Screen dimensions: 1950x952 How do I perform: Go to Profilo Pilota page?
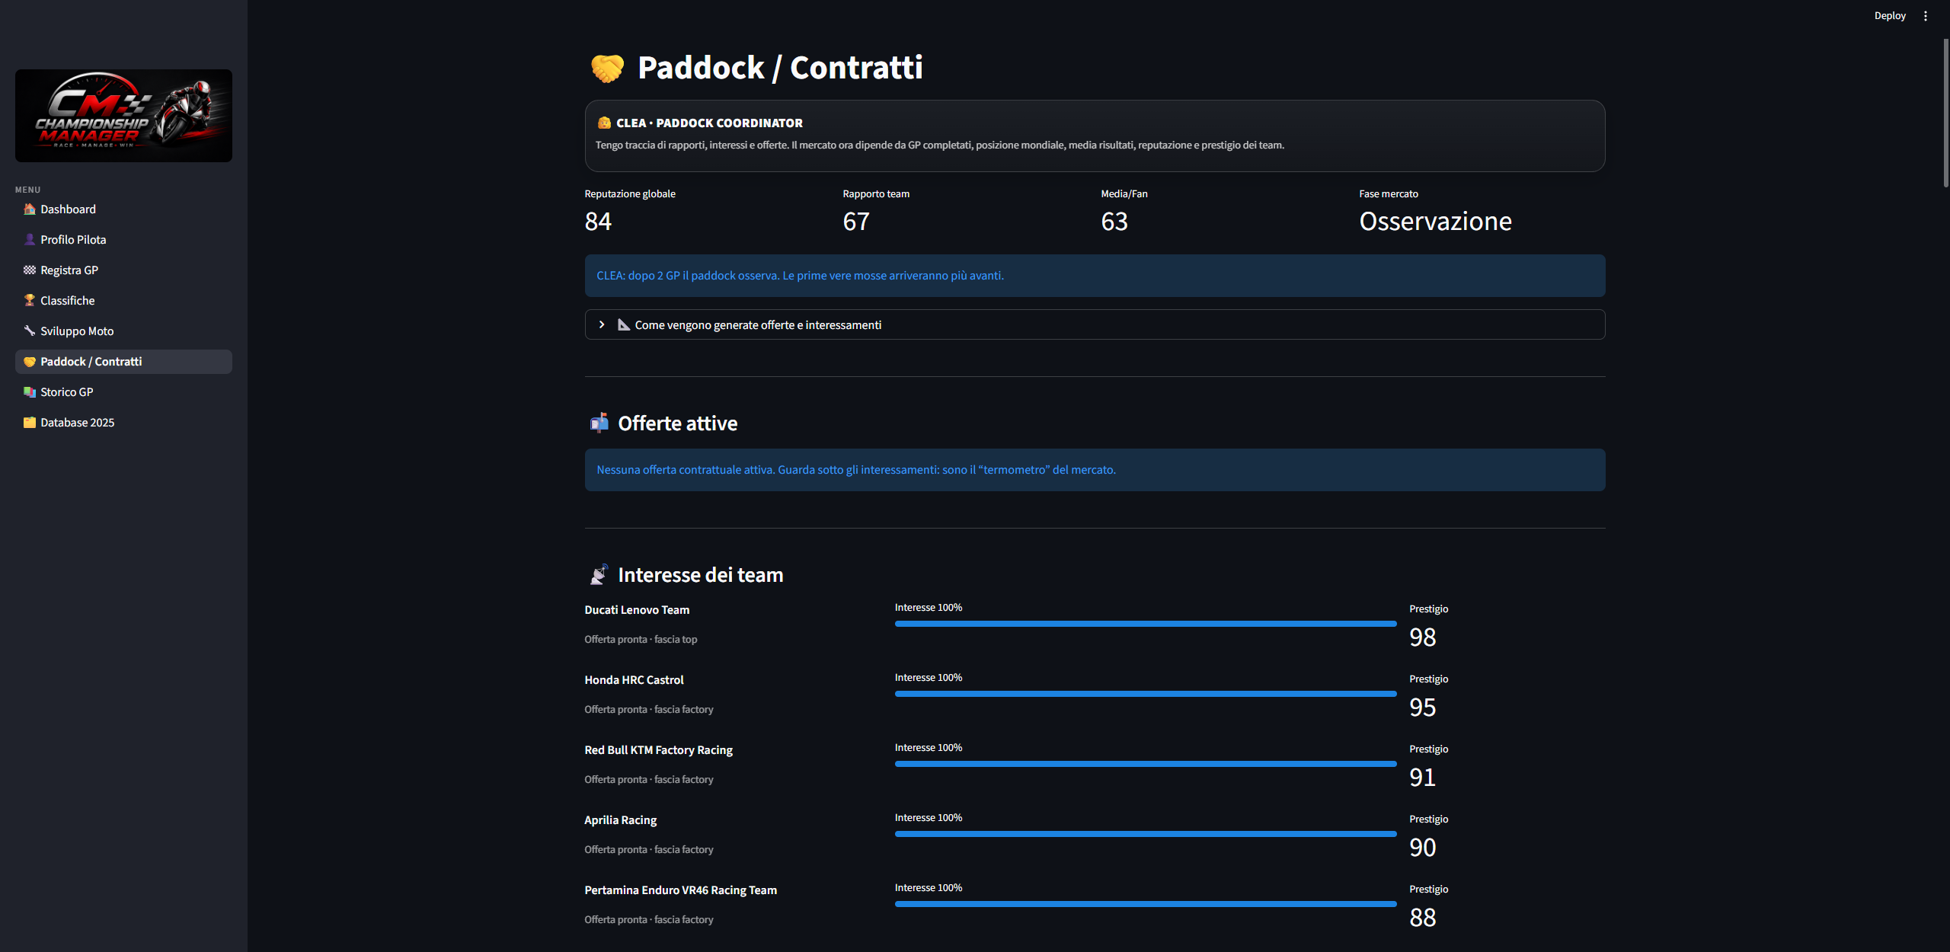click(123, 239)
